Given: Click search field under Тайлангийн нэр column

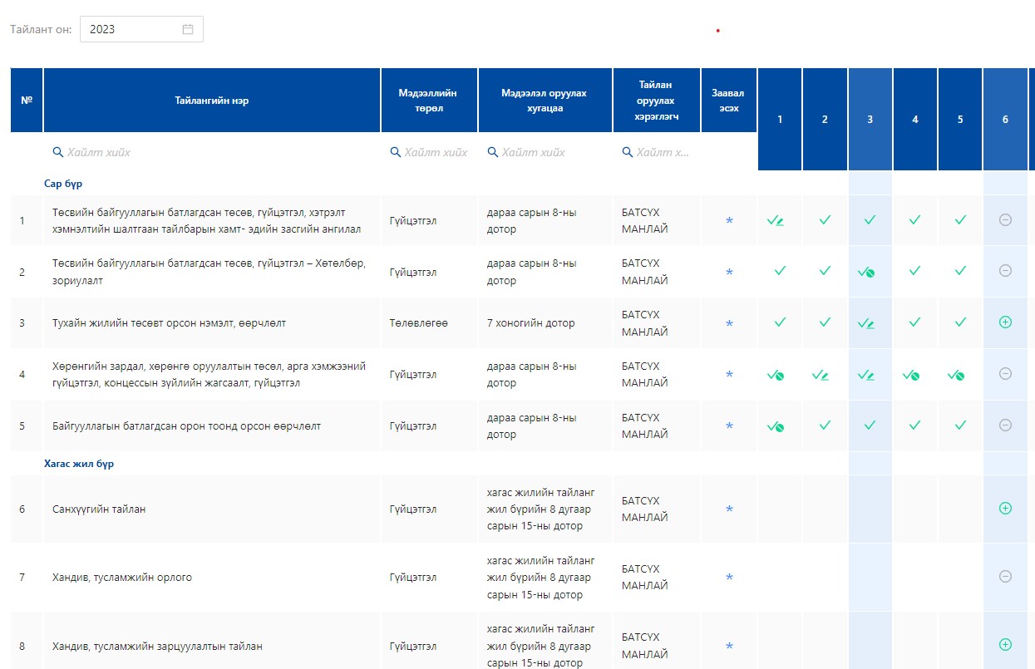Looking at the screenshot, I should pos(212,152).
